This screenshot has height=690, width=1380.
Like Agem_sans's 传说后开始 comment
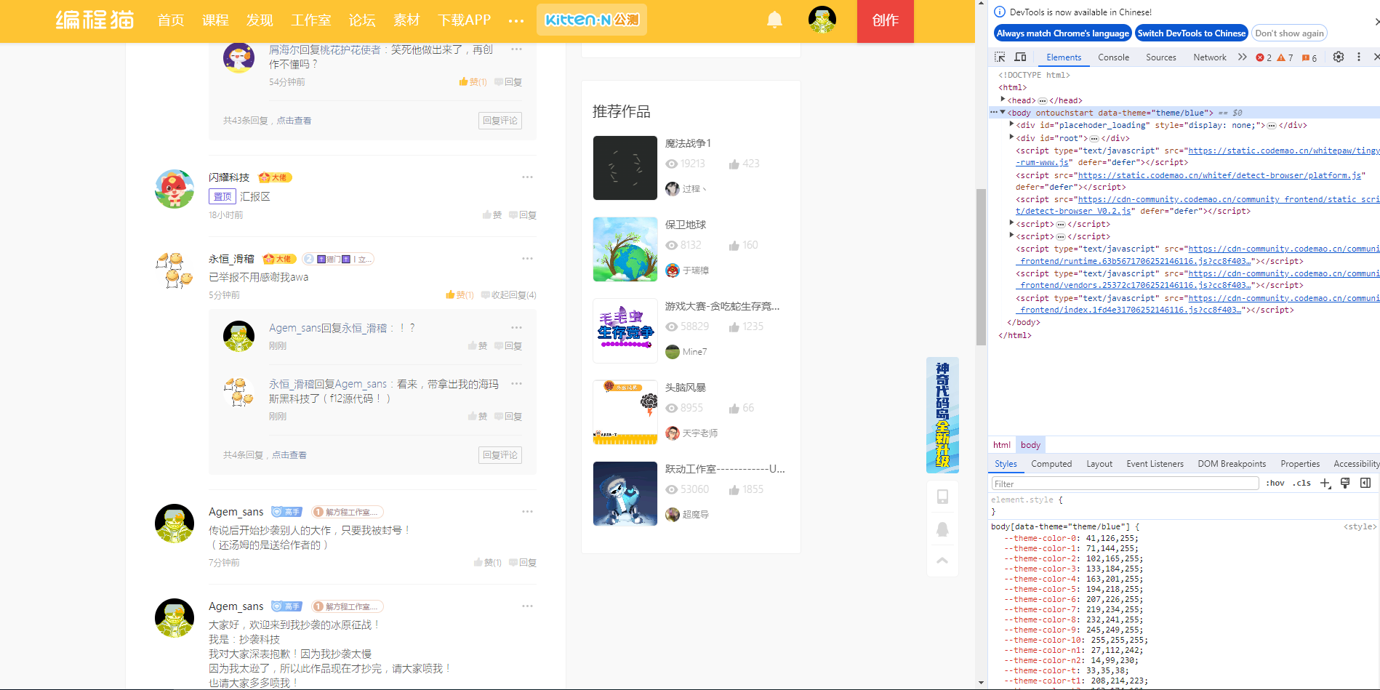[487, 563]
